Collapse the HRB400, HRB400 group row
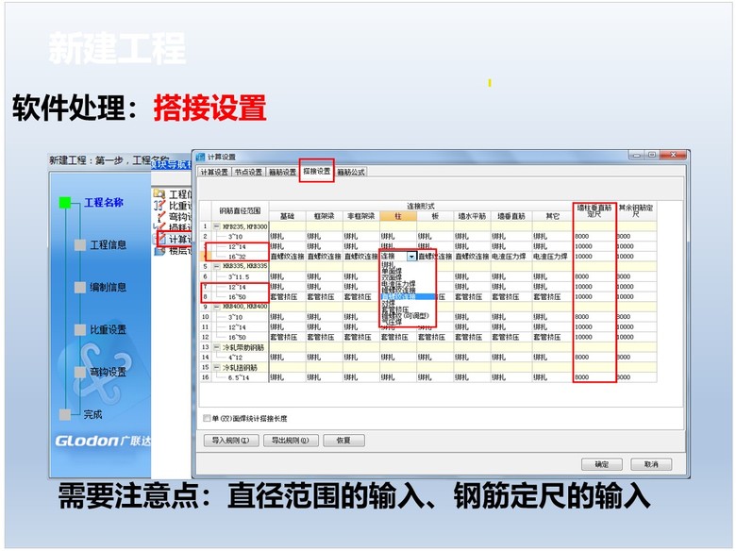Image resolution: width=736 pixels, height=551 pixels. (216, 307)
